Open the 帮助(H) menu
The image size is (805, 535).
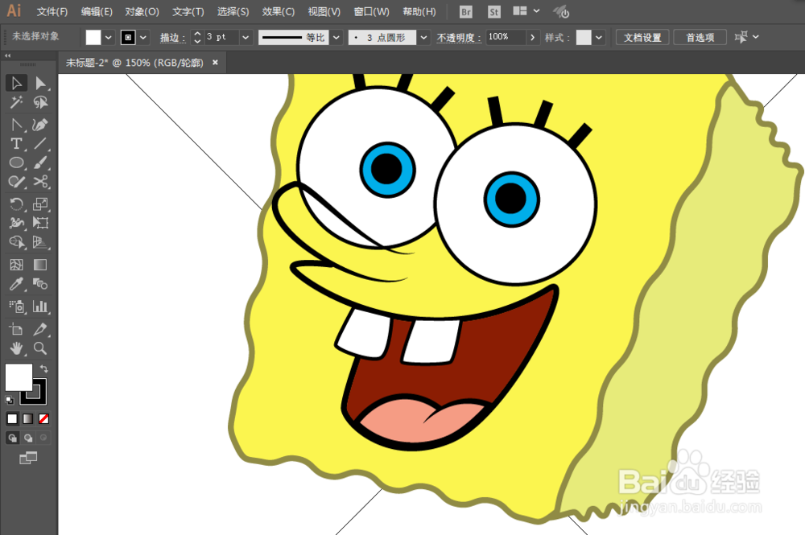point(419,12)
